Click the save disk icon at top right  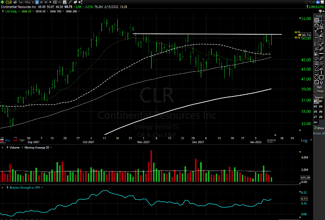pyautogui.click(x=322, y=2)
